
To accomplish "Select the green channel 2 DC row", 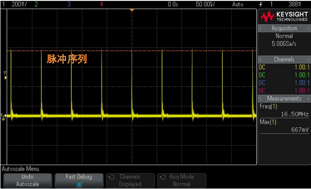I will (x=284, y=75).
